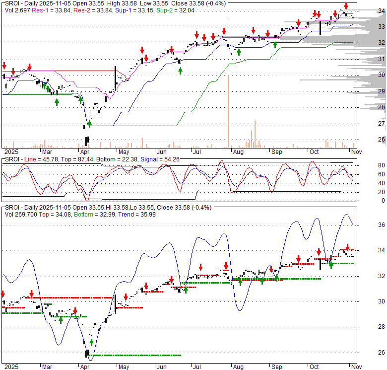Image resolution: width=387 pixels, height=370 pixels.
Task: Click the green up arrow at the April low in the top chart
Action: pos(90,123)
